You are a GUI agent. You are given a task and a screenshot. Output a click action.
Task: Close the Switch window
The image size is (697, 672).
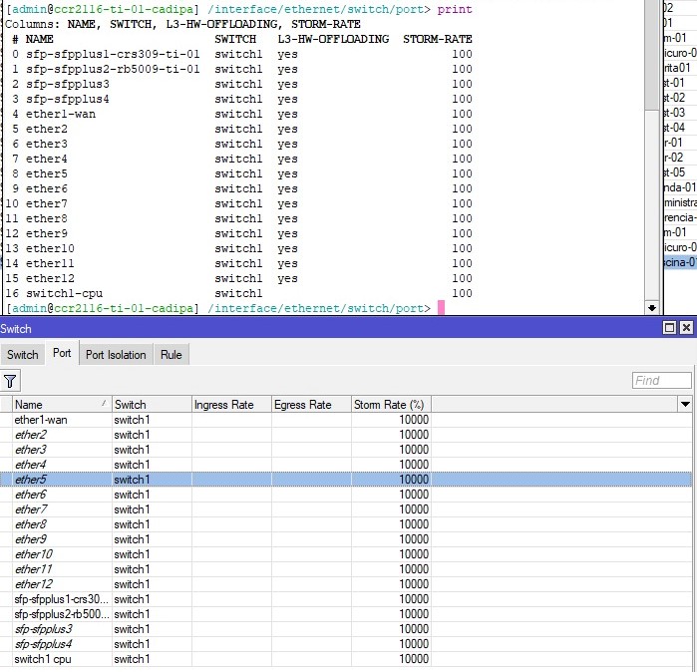[686, 328]
